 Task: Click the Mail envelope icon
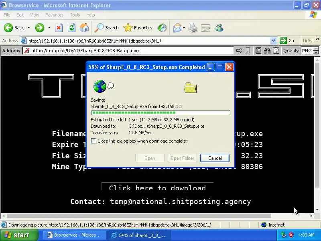(177, 28)
